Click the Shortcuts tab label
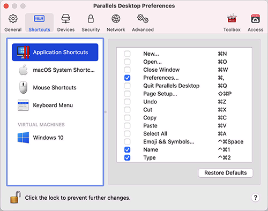 pos(39,29)
